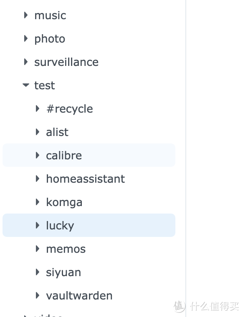Select the vaultwarden subfolder
Image resolution: width=243 pixels, height=317 pixels.
click(x=79, y=296)
